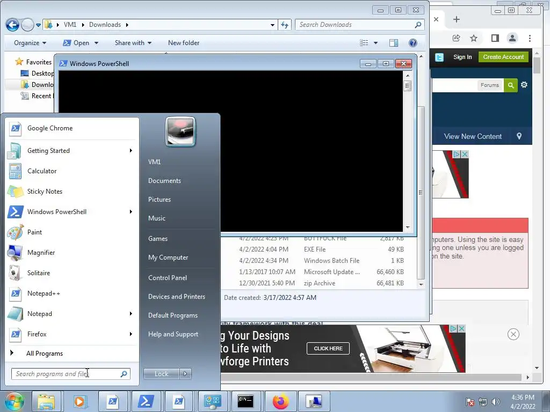Screen dimensions: 550x412
Task: Open Devices and Printers
Action: coord(176,297)
